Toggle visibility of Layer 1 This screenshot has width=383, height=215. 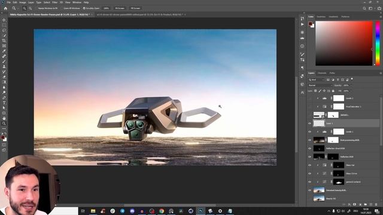(310, 124)
